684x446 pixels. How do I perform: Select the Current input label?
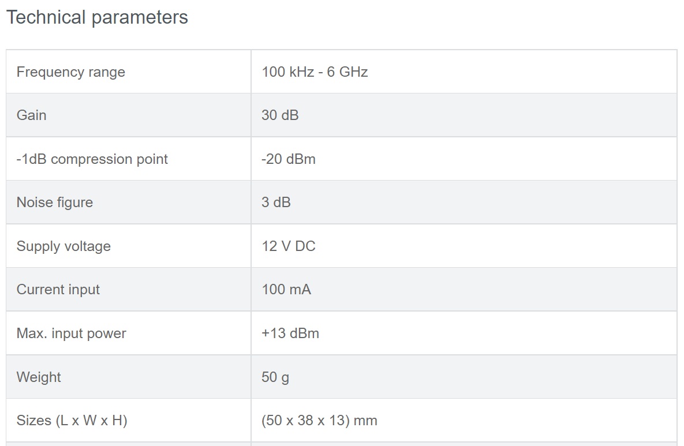tap(58, 290)
